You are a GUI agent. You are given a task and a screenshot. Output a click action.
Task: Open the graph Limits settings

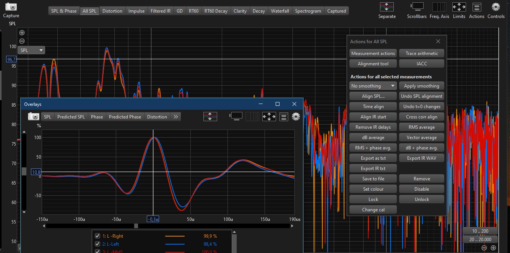pyautogui.click(x=459, y=7)
